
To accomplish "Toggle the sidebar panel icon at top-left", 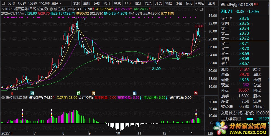I will click(x=3, y=3).
